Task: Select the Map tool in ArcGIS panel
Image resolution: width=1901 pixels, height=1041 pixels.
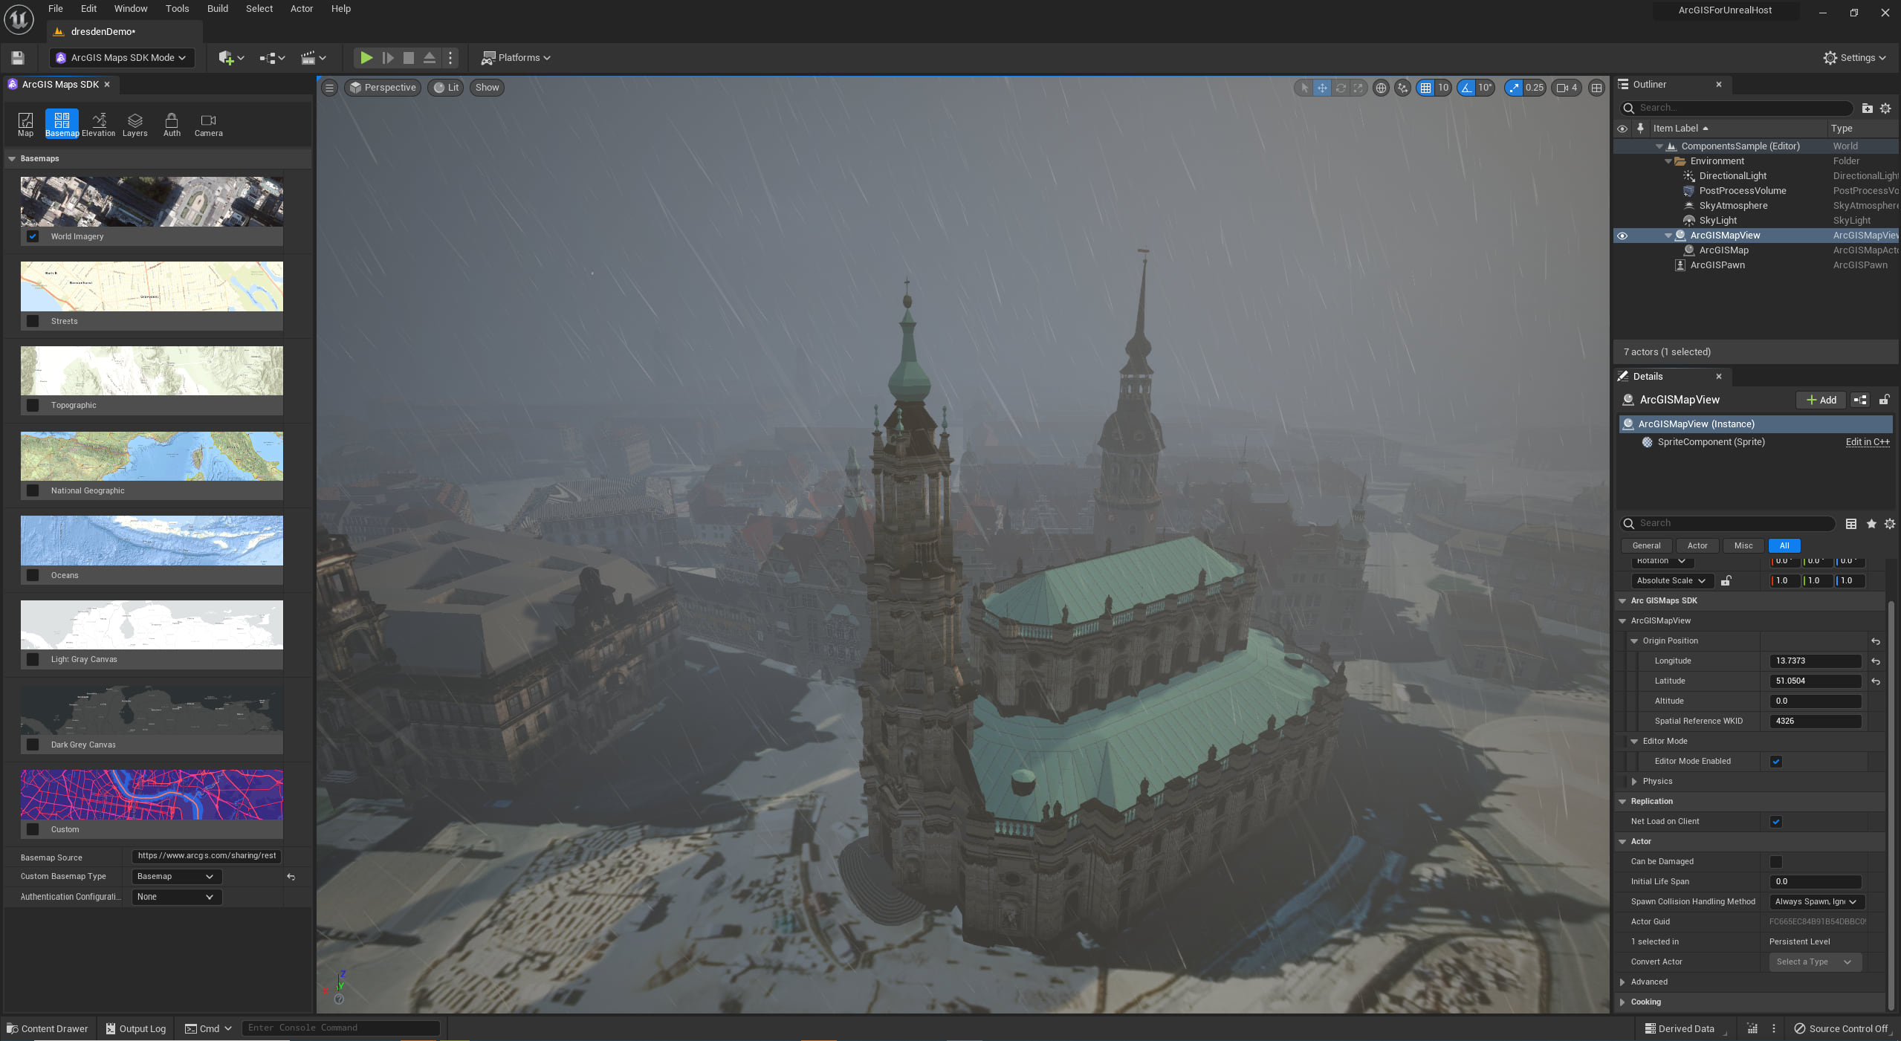Action: click(25, 123)
